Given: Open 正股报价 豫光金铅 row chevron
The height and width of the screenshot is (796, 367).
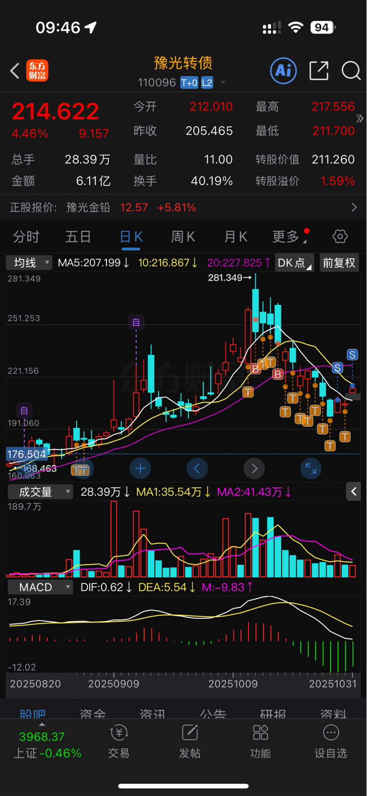Looking at the screenshot, I should (x=354, y=207).
